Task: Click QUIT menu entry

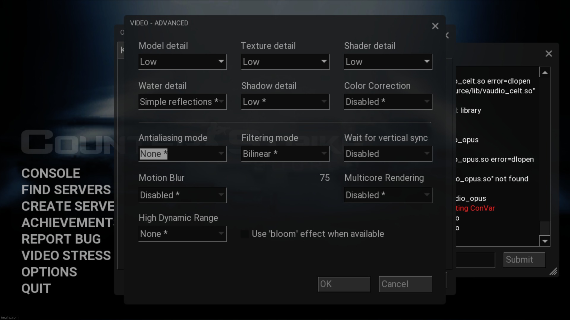Action: pyautogui.click(x=36, y=288)
